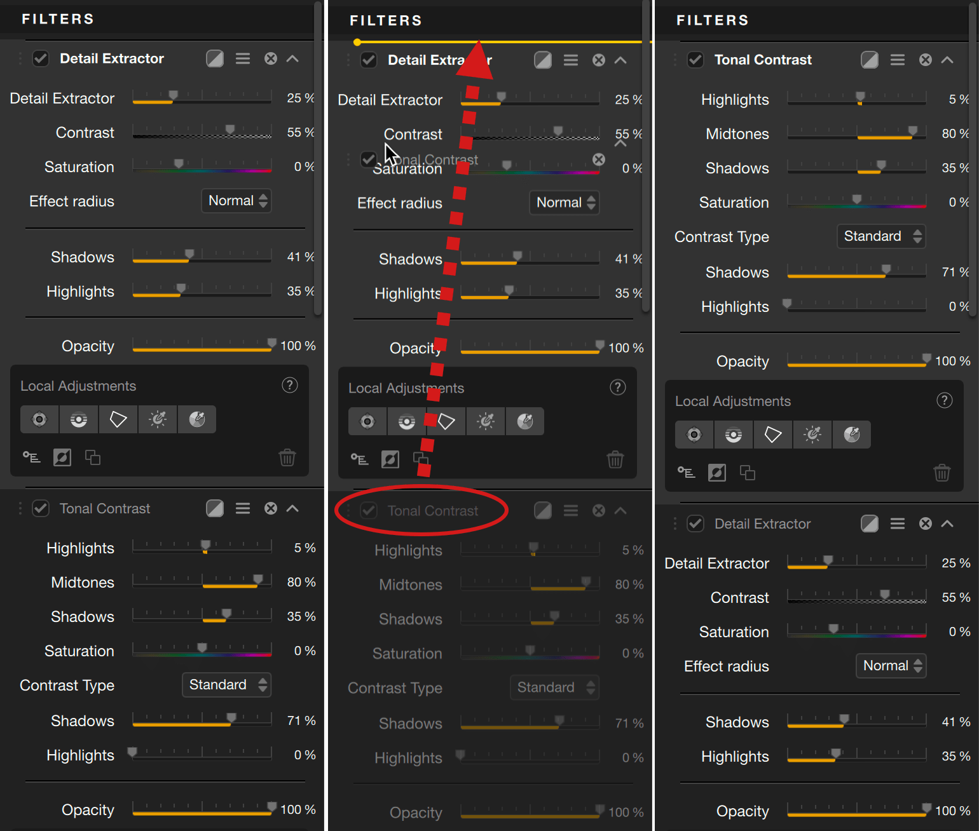Select Control Line tool in left panel

pyautogui.click(x=79, y=419)
